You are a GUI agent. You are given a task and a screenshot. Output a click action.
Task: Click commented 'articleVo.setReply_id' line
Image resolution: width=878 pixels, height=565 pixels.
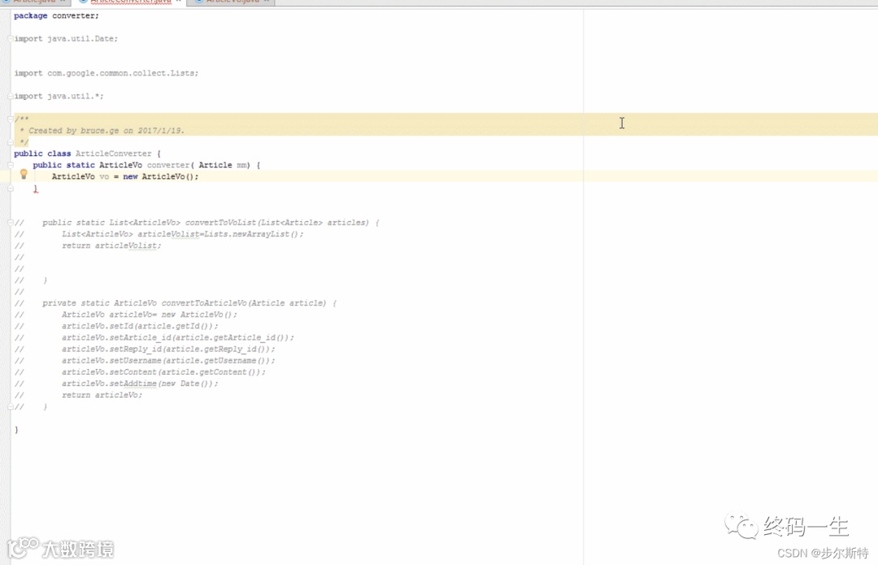pyautogui.click(x=168, y=350)
